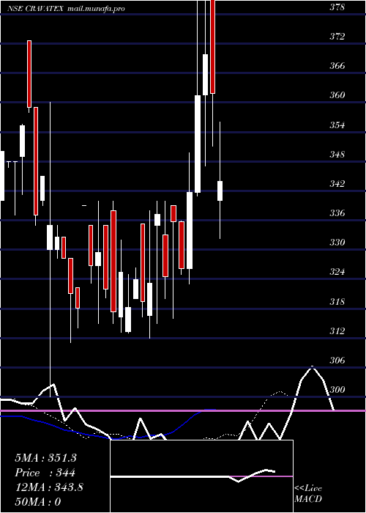Click the 312 price axis label

click(337, 331)
